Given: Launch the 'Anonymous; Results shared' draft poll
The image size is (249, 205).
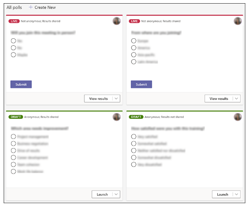Looking at the screenshot, I should tap(102, 194).
